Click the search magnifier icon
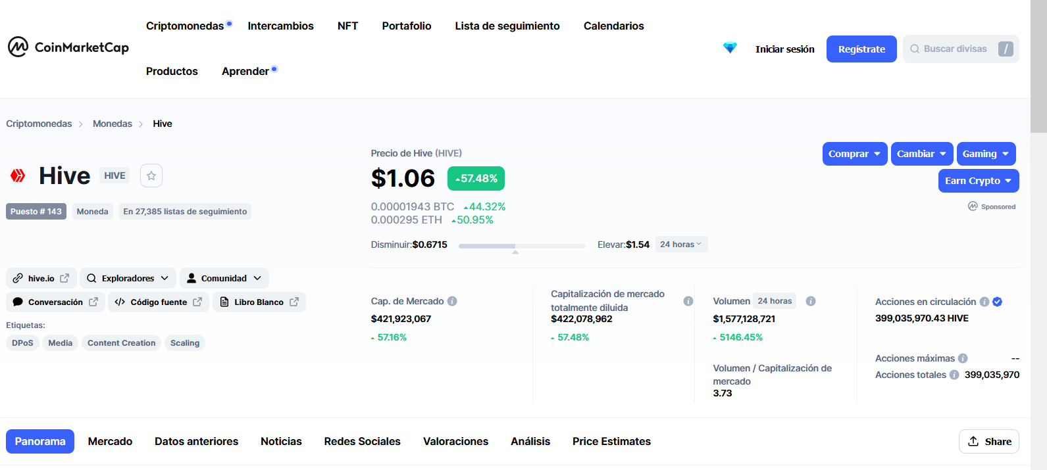The image size is (1047, 470). click(x=915, y=49)
